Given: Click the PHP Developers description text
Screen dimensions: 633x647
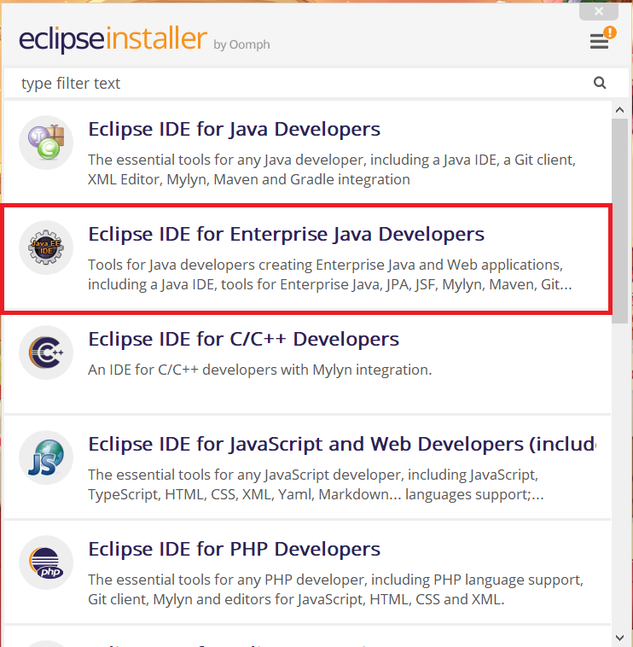Looking at the screenshot, I should pyautogui.click(x=333, y=589).
